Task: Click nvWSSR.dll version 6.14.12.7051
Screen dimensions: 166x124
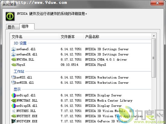Action: [x=71, y=83]
